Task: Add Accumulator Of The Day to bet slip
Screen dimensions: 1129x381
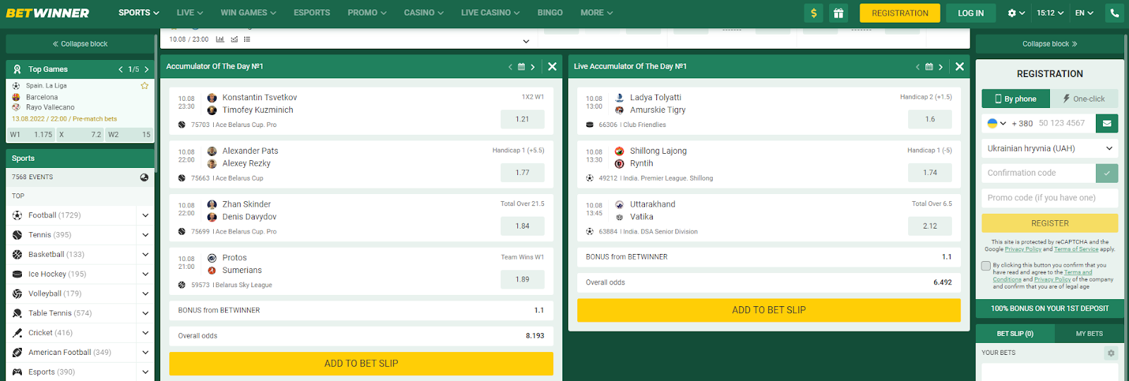Action: 361,363
